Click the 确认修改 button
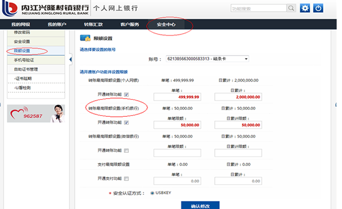The image size is (342, 209). [200, 206]
